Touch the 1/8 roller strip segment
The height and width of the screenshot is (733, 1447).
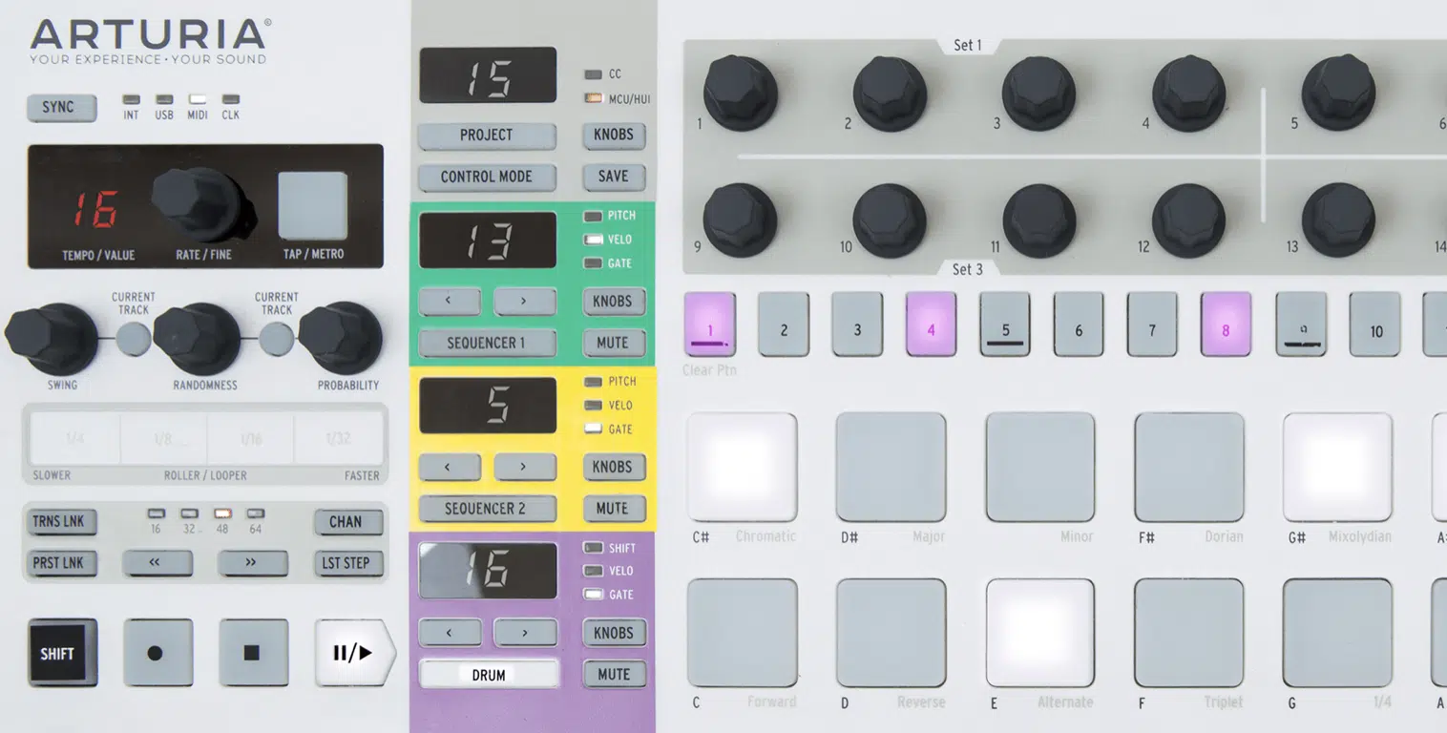[x=162, y=439]
